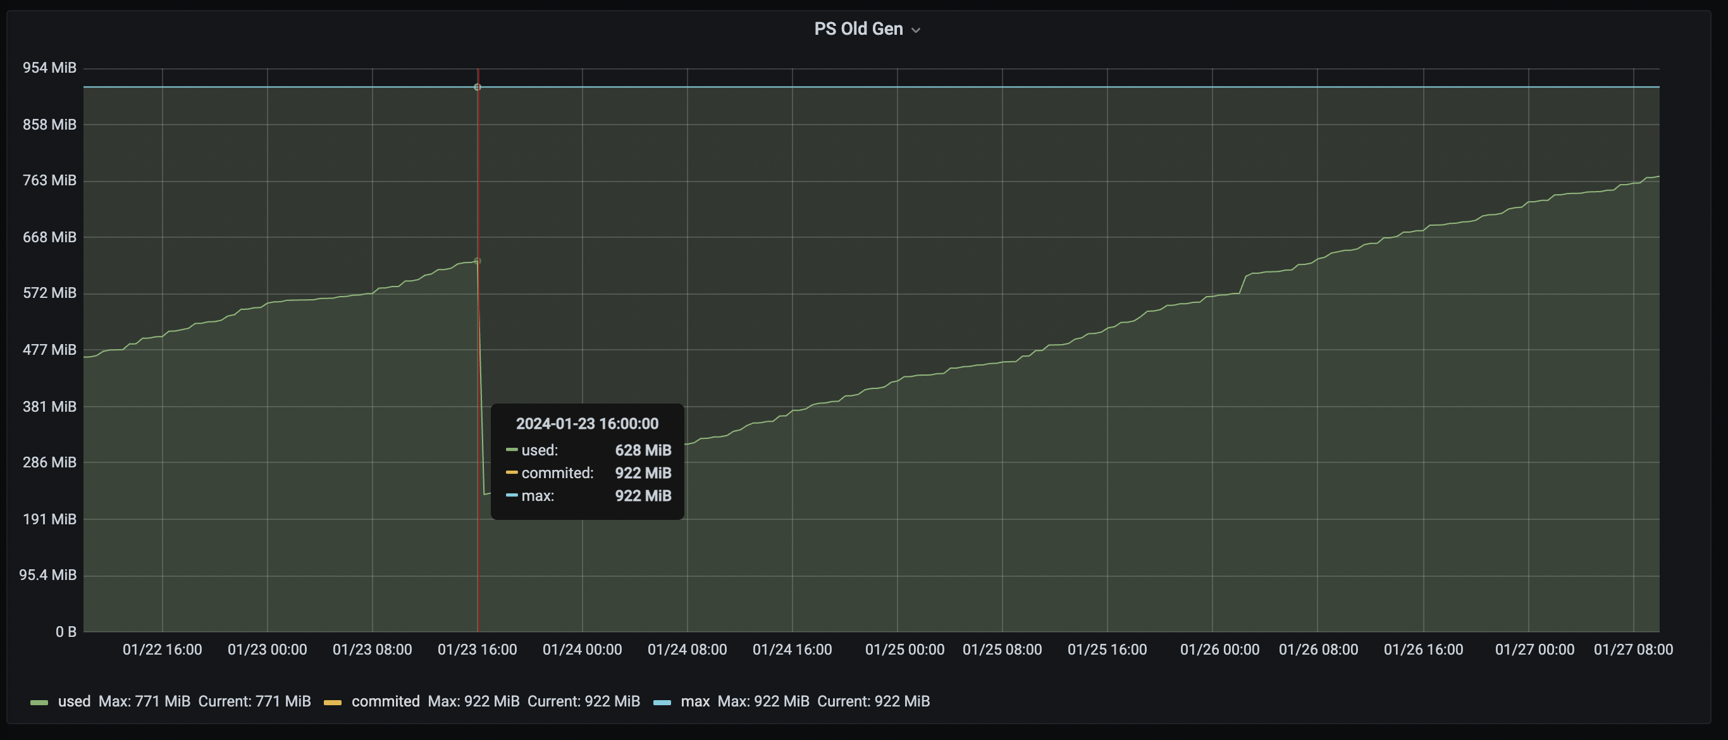Image resolution: width=1728 pixels, height=740 pixels.
Task: Click the 954 MiB y-axis label
Action: pos(49,68)
